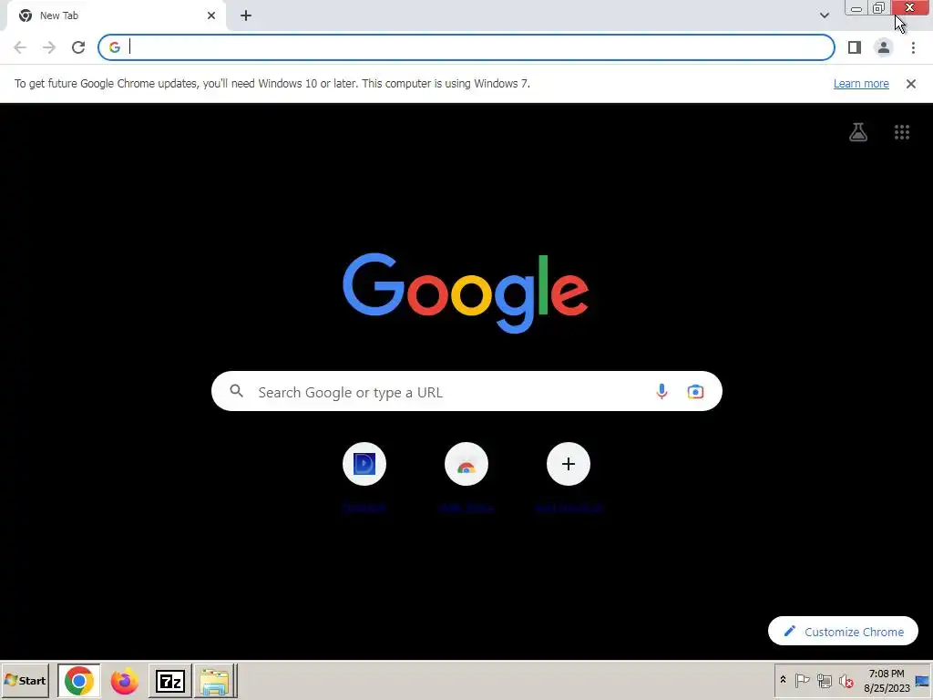Open the blue D shortcut tile
This screenshot has height=700, width=933.
(x=364, y=464)
